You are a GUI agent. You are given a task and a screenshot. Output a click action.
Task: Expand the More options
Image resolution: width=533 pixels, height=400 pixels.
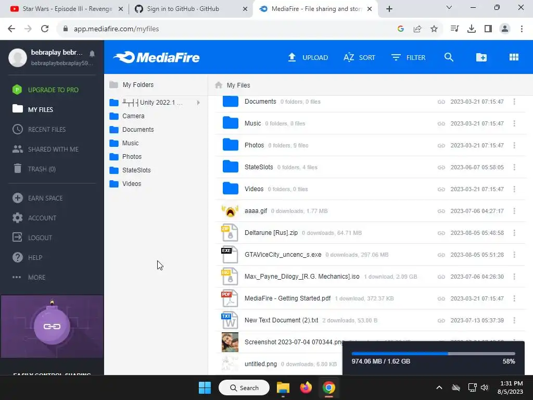(29, 277)
